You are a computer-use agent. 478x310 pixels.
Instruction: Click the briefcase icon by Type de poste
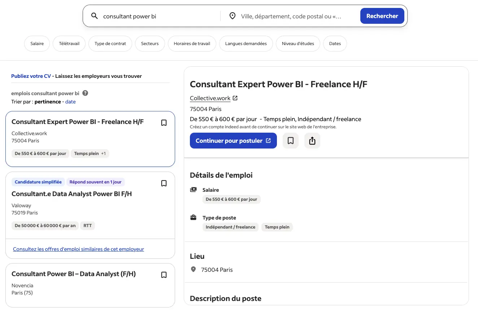194,217
